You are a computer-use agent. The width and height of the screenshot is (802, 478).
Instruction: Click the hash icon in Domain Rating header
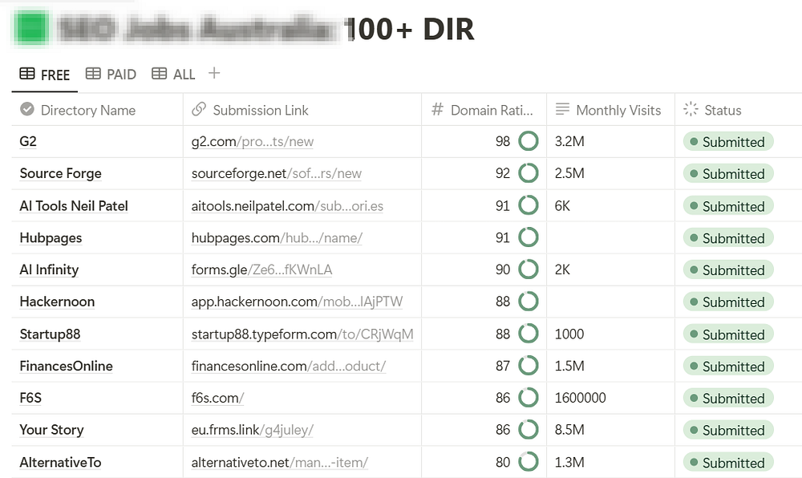pyautogui.click(x=437, y=109)
